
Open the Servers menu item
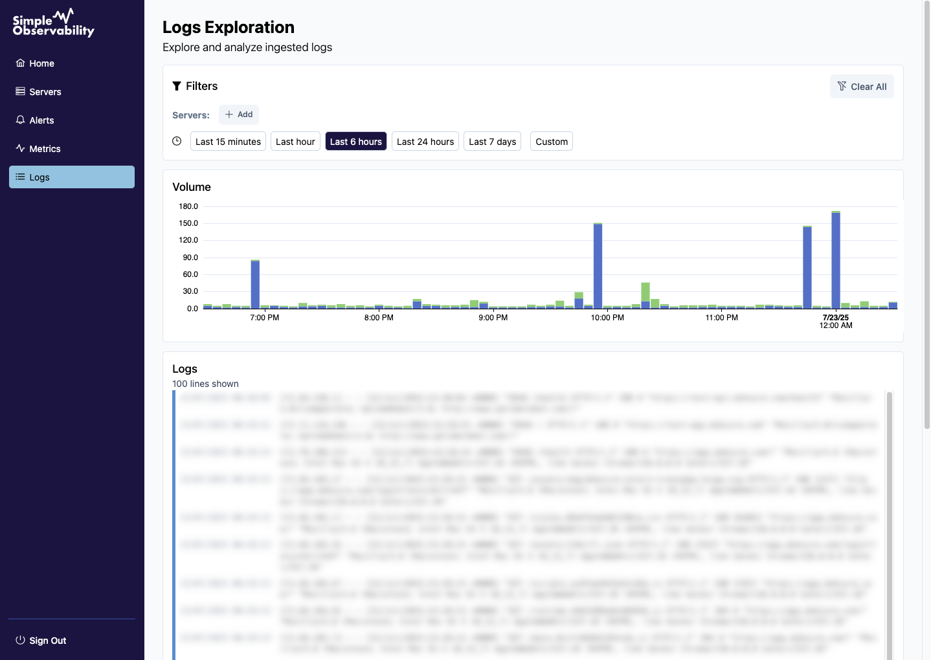(x=45, y=92)
